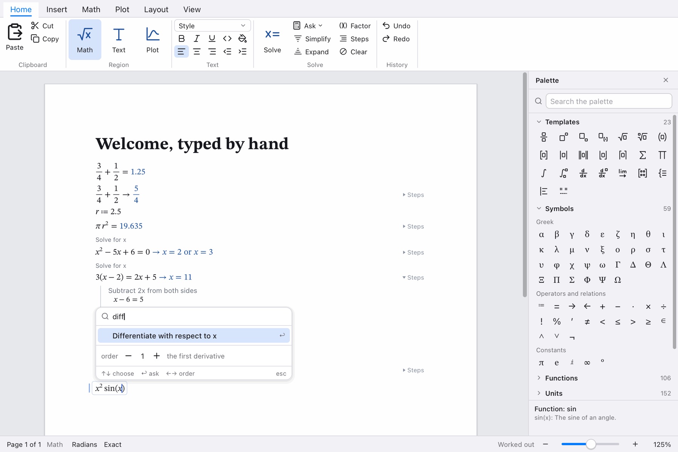Open the View tab
The width and height of the screenshot is (678, 452).
(x=192, y=9)
